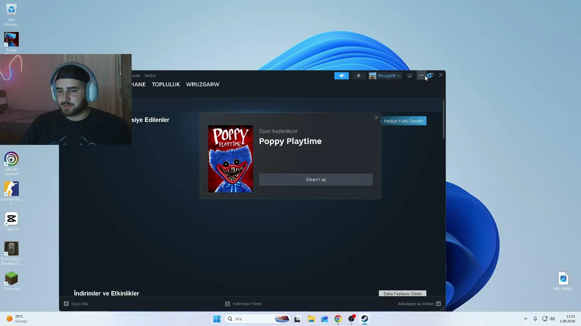The width and height of the screenshot is (581, 326).
Task: Open the WRUZGARW tab in Steam
Action: point(202,85)
